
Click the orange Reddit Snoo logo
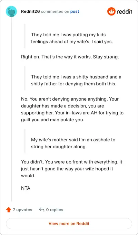(x=111, y=11)
